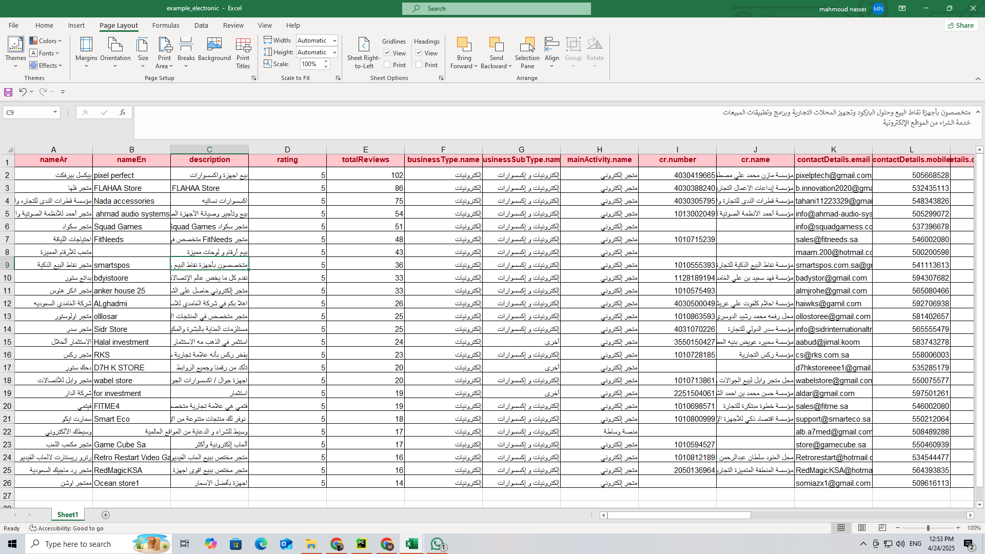Viewport: 985px width, 554px height.
Task: Click the Share button
Action: (x=961, y=25)
